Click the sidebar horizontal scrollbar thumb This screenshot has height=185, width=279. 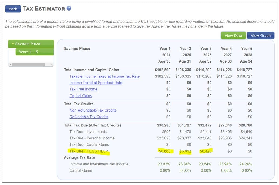(x=29, y=64)
